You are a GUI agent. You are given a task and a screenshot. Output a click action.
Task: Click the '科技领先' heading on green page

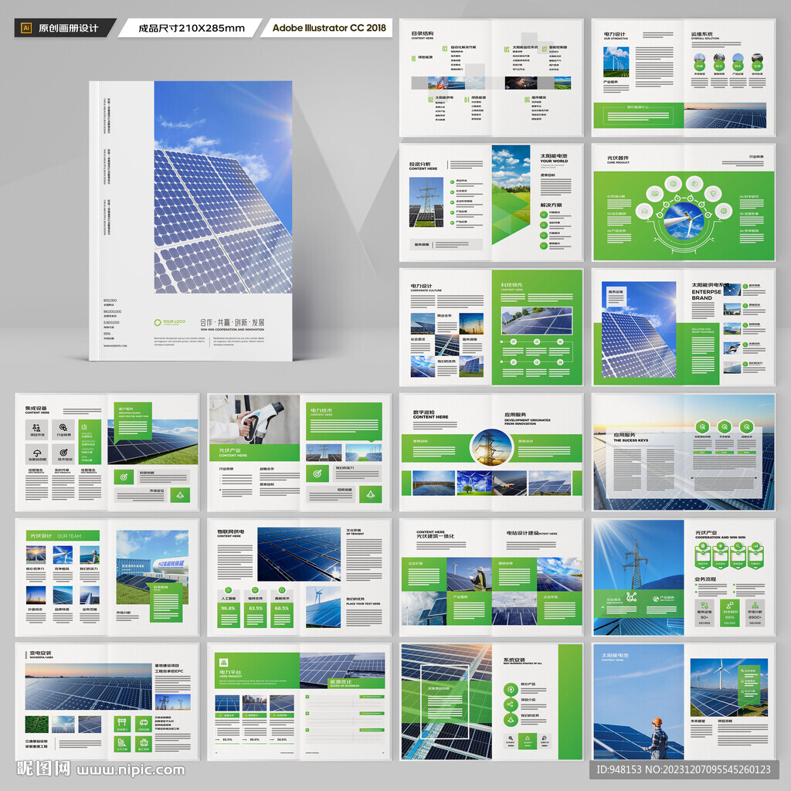[511, 285]
